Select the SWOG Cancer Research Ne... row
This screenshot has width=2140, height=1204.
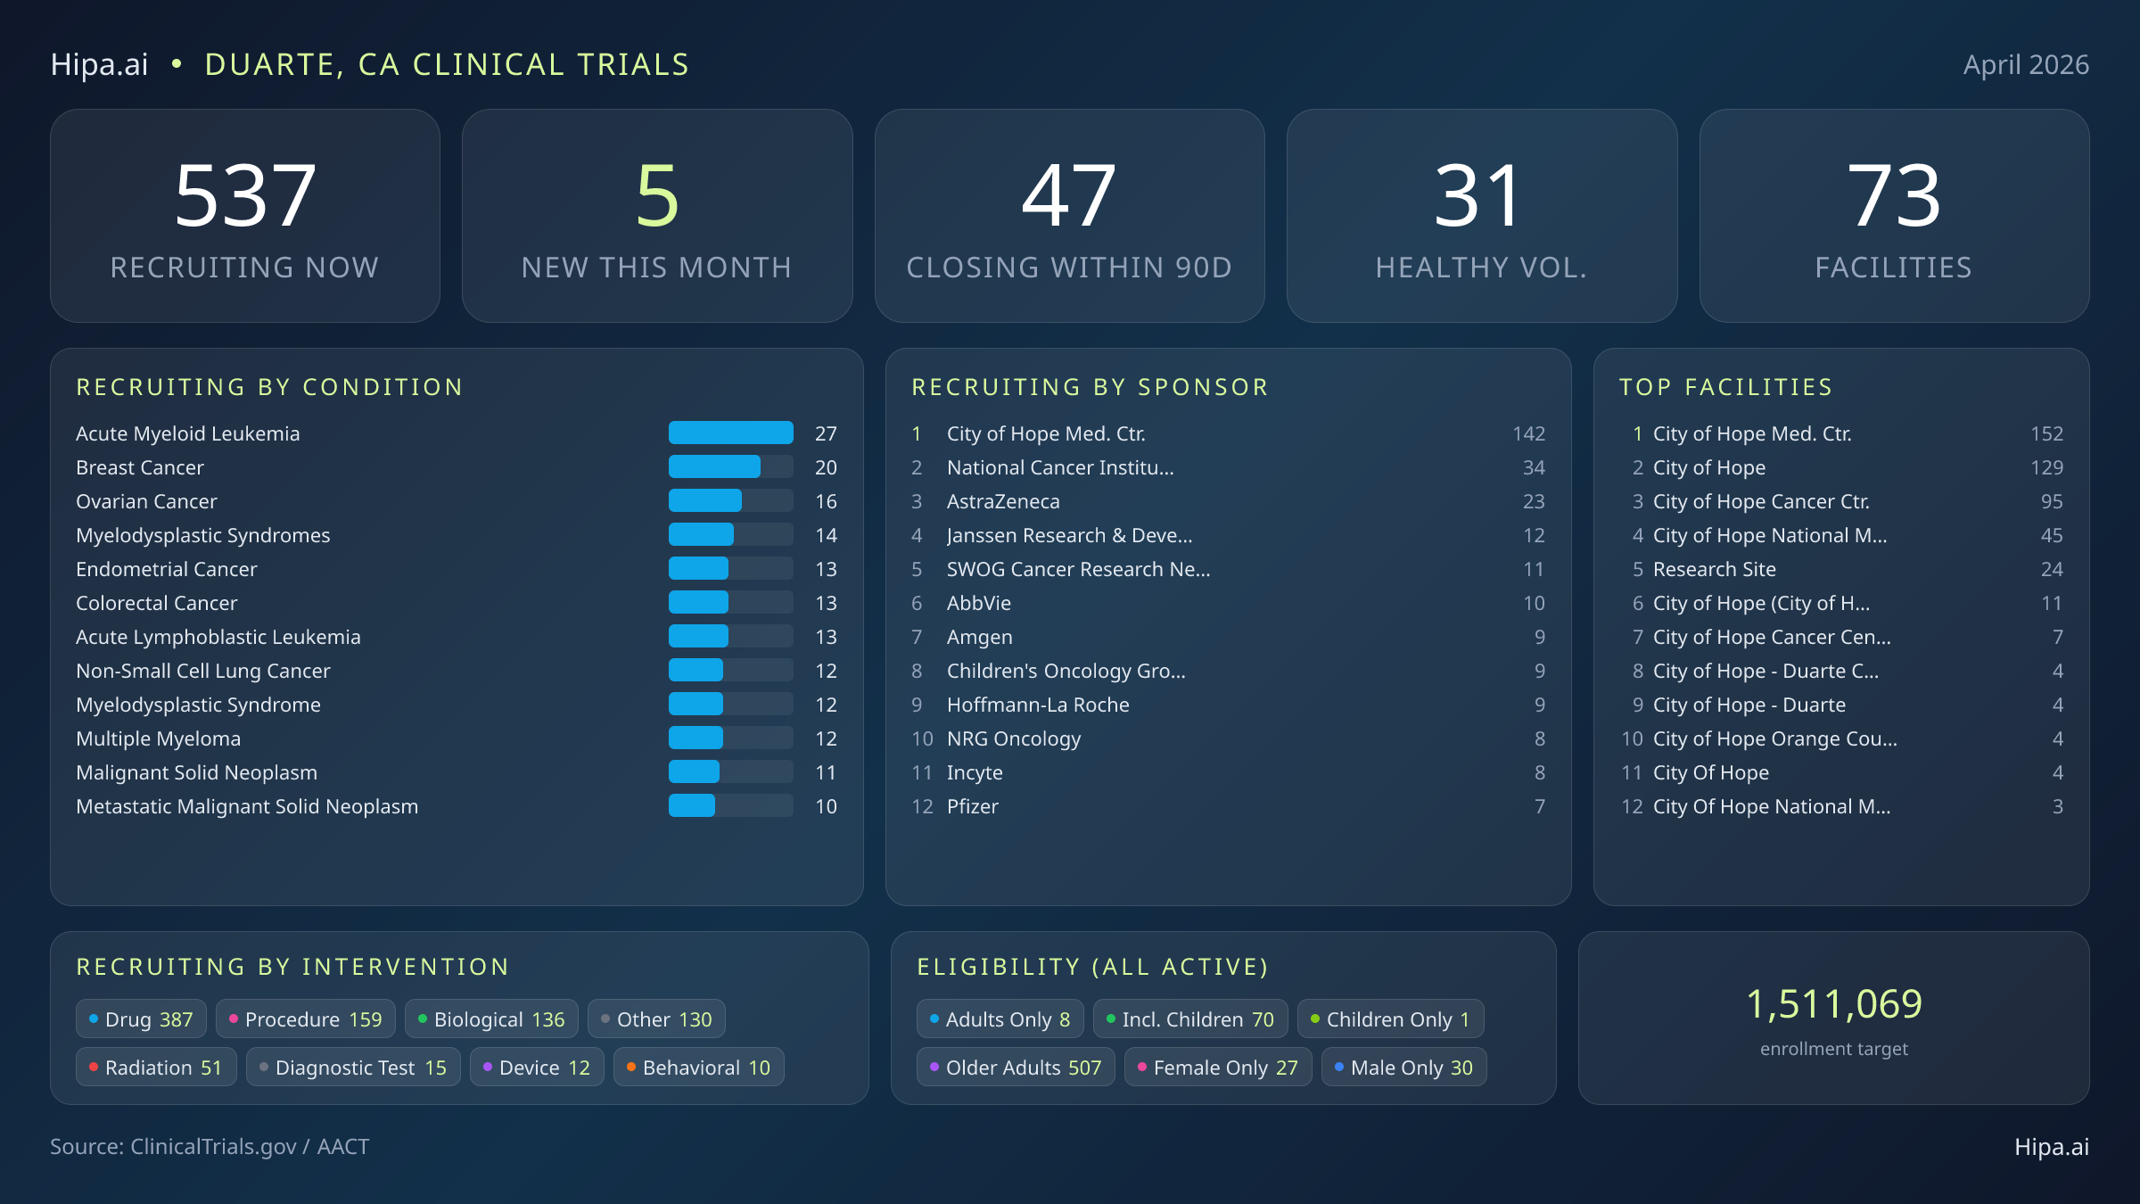click(1228, 568)
